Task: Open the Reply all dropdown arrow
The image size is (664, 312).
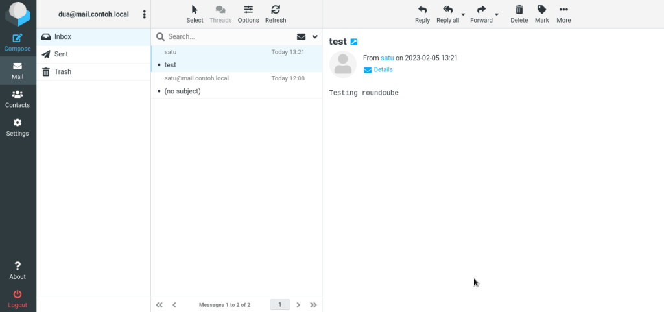Action: [x=463, y=14]
